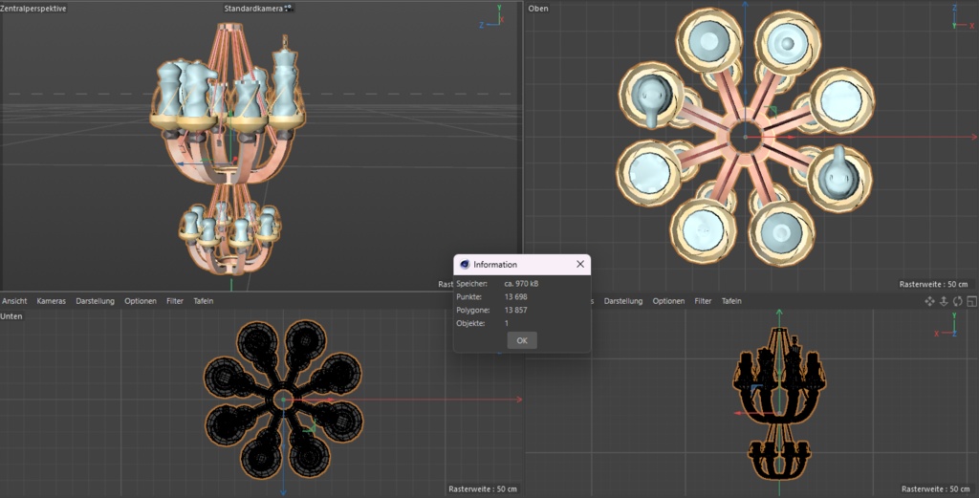
Task: Click 'Rasterweite : 50 cm' in bottom-right viewport
Action: pos(935,488)
